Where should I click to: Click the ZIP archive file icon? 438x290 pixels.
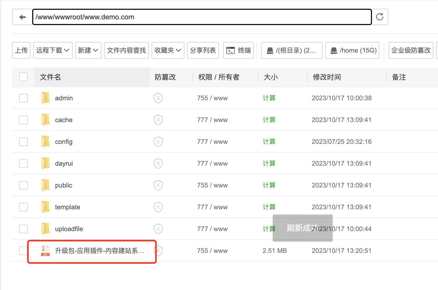pyautogui.click(x=45, y=251)
